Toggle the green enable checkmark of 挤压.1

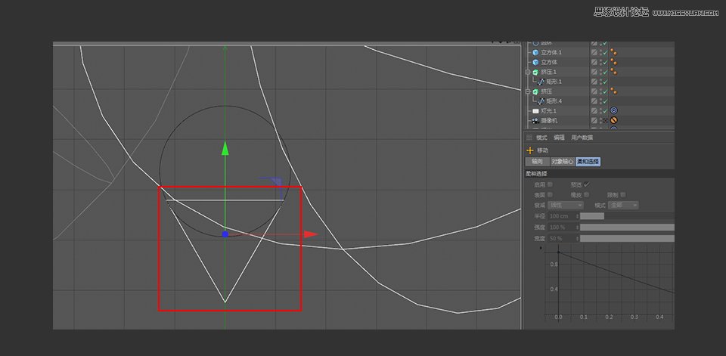(x=605, y=72)
